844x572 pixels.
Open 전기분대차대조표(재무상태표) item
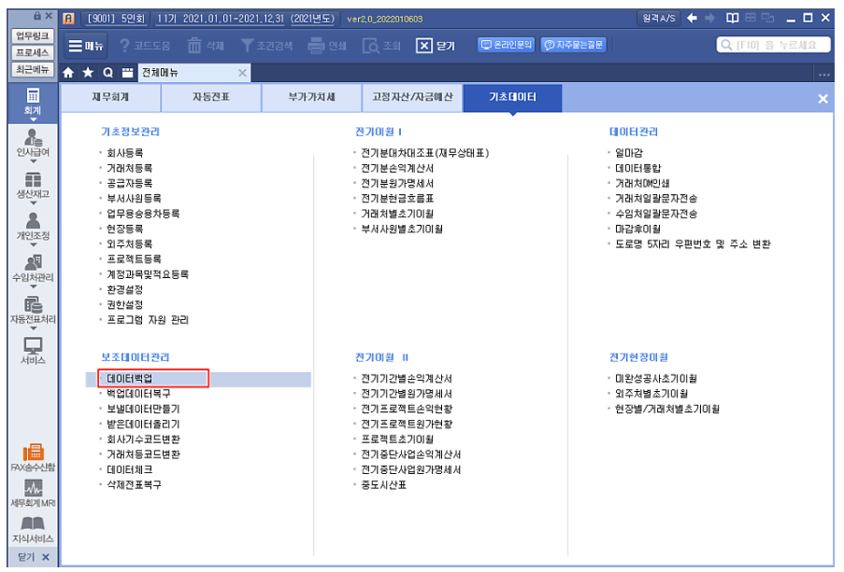[x=425, y=153]
